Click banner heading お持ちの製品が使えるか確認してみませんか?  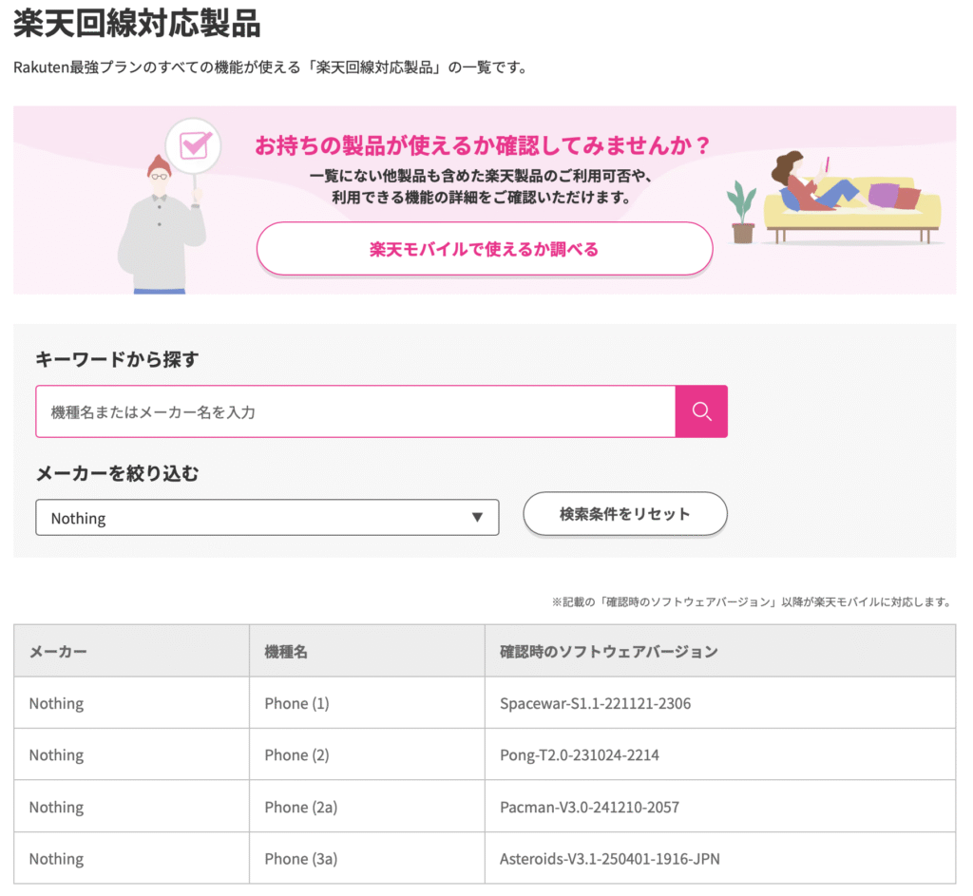pos(483,145)
